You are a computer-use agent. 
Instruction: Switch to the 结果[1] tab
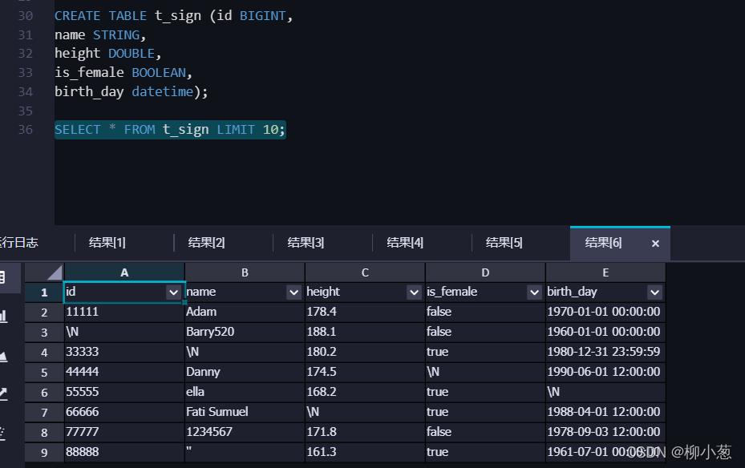click(107, 243)
